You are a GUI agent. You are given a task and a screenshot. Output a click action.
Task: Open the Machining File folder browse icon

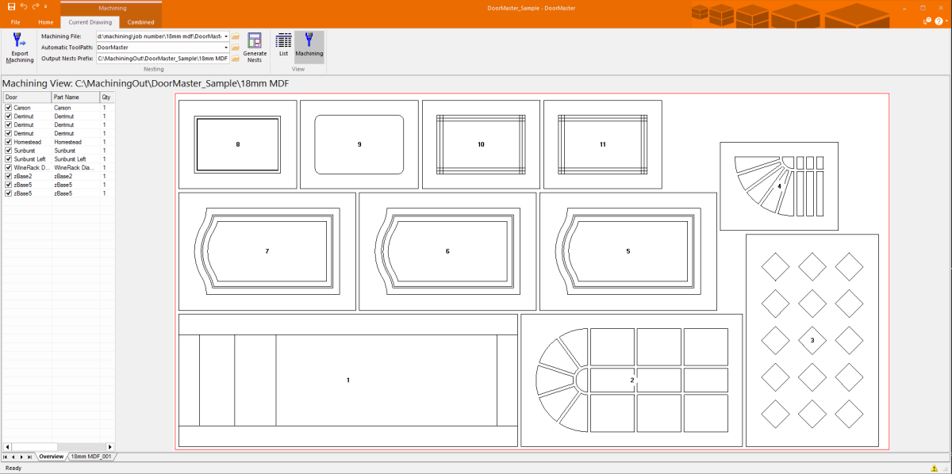[x=235, y=36]
